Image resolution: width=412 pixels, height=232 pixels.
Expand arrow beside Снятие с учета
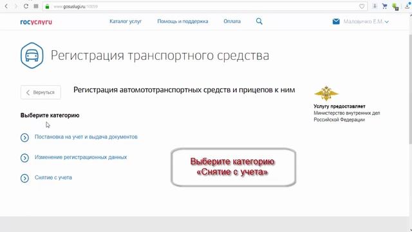tap(24, 179)
